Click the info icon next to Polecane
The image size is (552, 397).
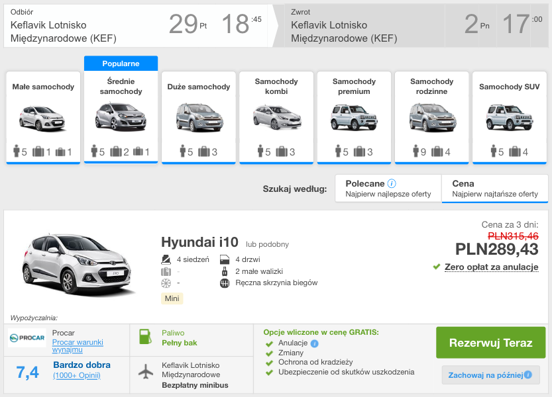[x=392, y=183]
